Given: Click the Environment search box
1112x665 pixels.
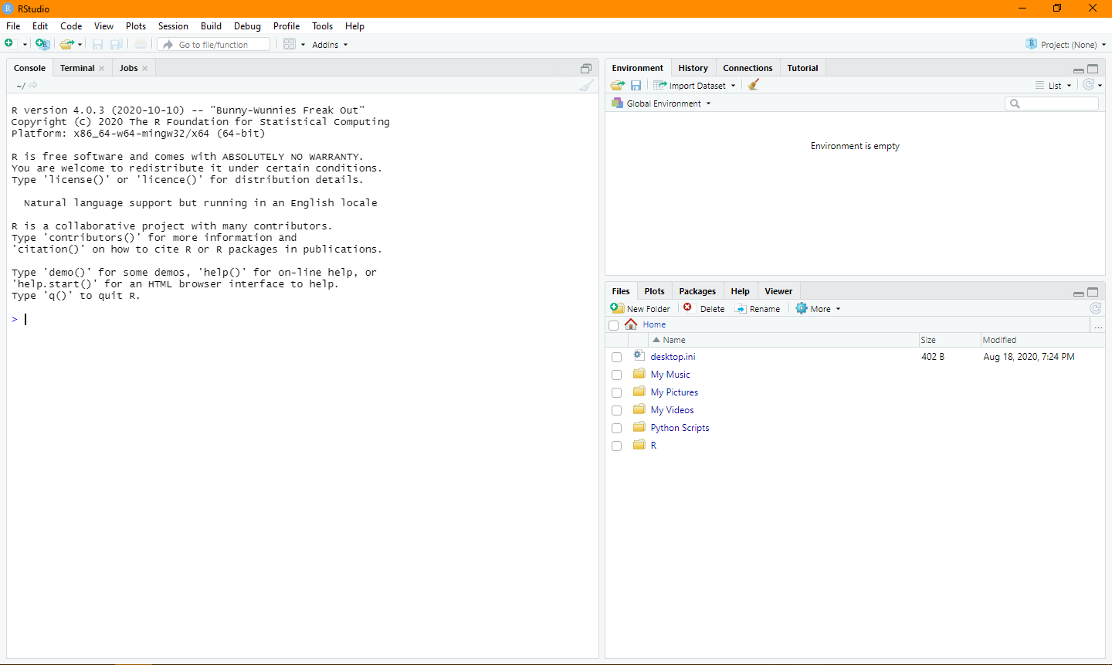Looking at the screenshot, I should (1052, 103).
